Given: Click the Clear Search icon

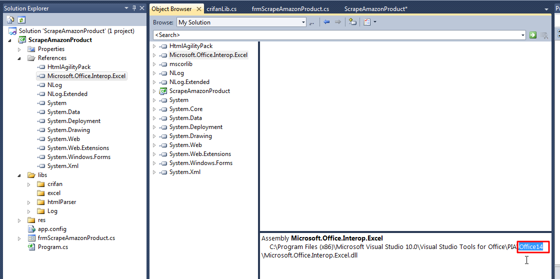Looking at the screenshot, I should pyautogui.click(x=544, y=35).
